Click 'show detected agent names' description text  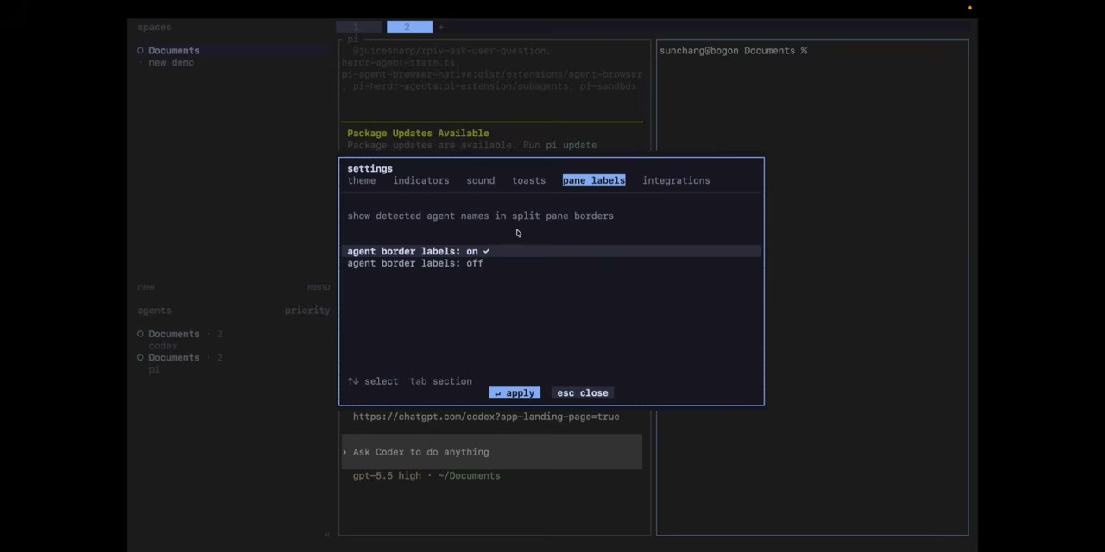(x=480, y=216)
